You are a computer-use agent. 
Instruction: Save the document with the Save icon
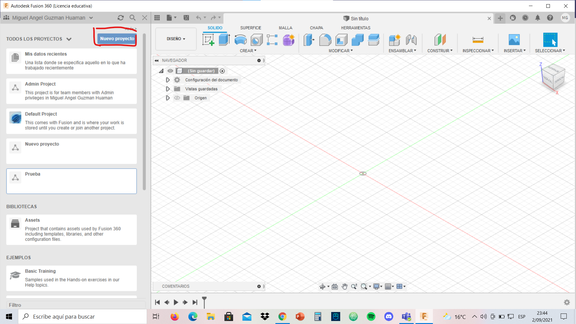[x=186, y=18]
